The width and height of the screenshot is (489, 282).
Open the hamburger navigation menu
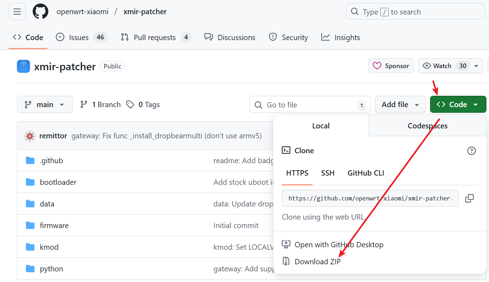click(x=17, y=11)
